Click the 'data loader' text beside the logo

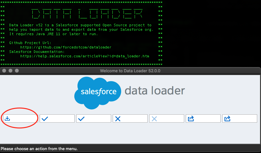pos(155,91)
